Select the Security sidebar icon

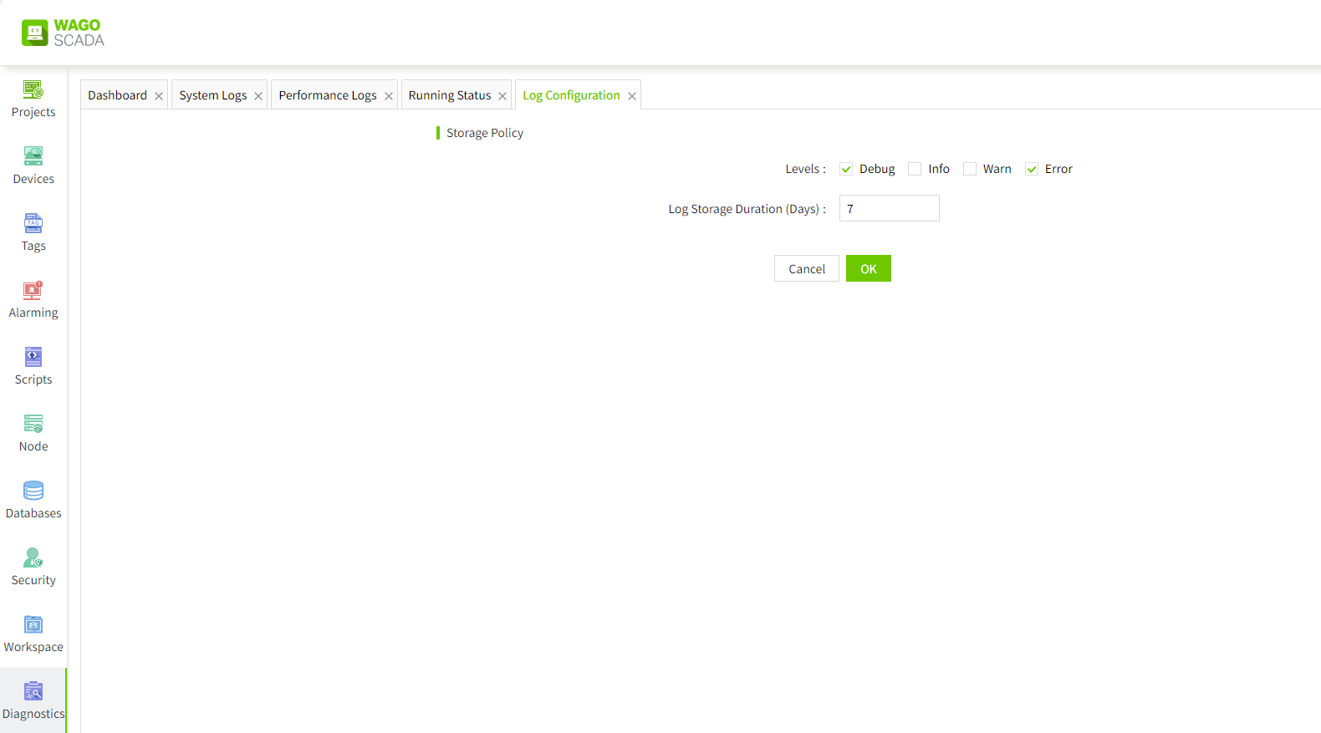(33, 557)
